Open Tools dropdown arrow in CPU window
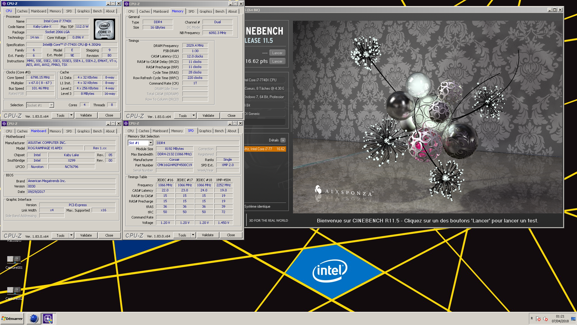The width and height of the screenshot is (577, 325). click(x=71, y=115)
